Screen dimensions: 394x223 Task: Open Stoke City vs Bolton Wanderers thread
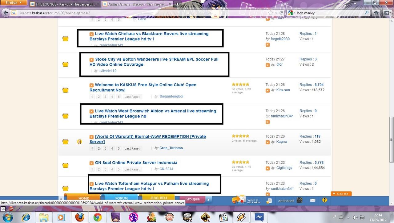(154, 62)
